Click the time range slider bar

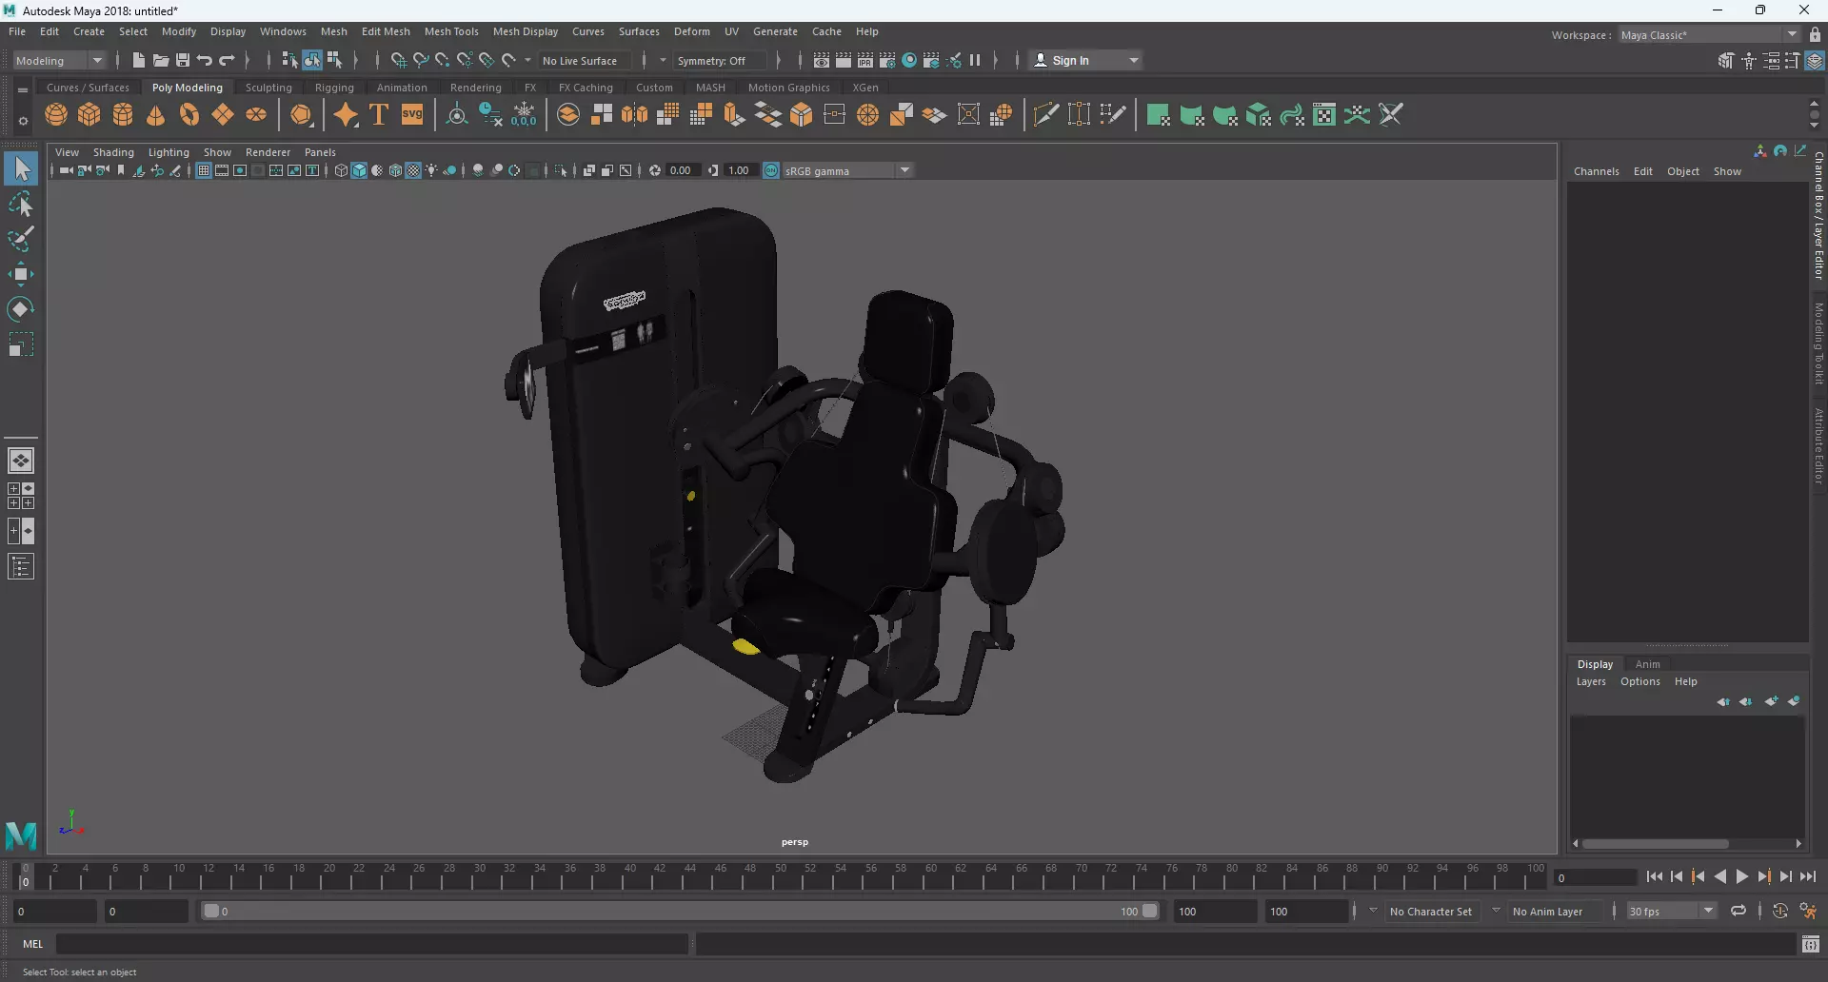pyautogui.click(x=679, y=912)
